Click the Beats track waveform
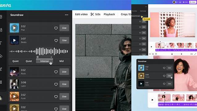Viewport: 197px width, 111px height. click(39, 51)
